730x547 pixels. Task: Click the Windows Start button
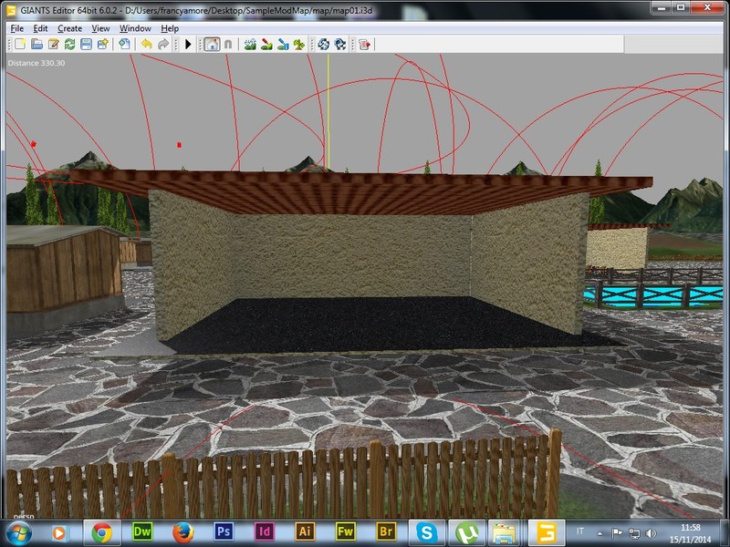18,532
